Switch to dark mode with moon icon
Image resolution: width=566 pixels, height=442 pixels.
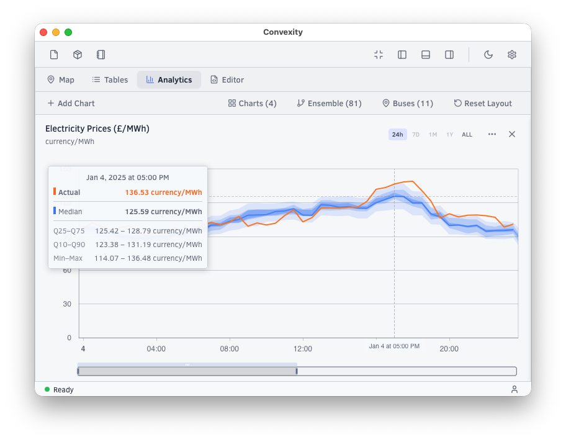coord(488,55)
